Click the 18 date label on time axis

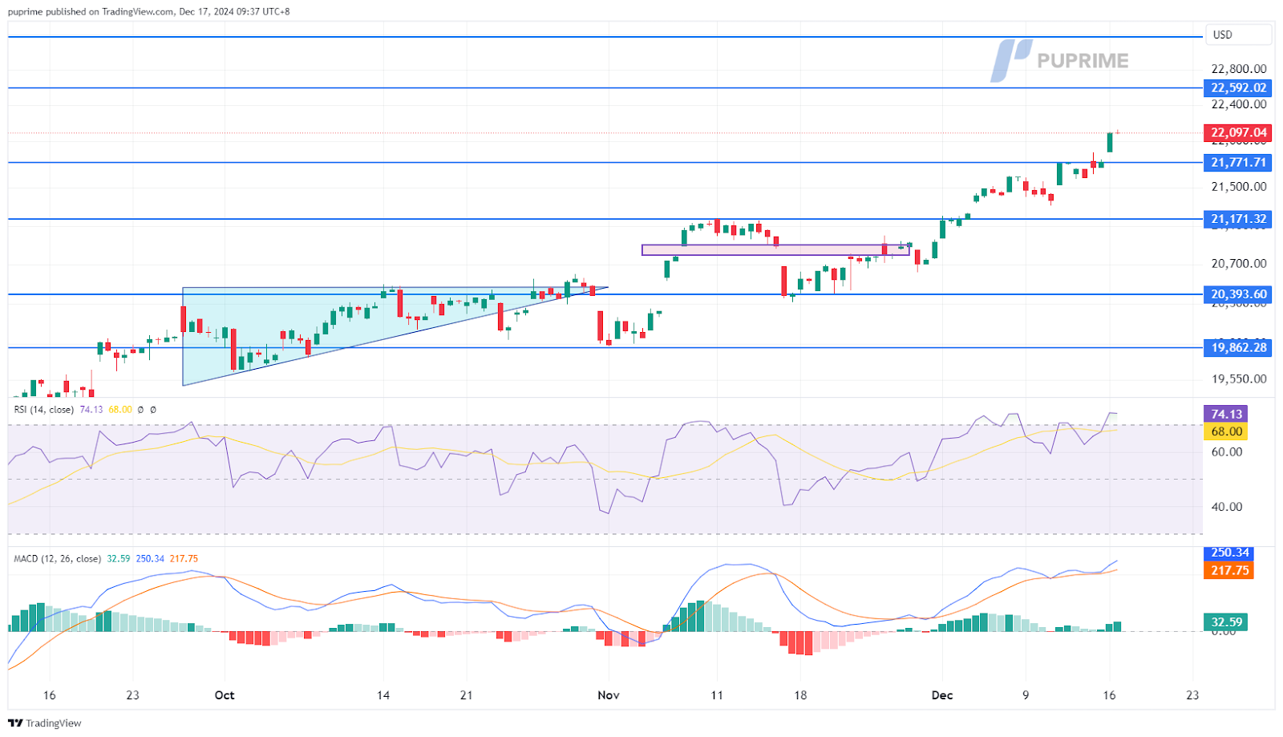pyautogui.click(x=800, y=695)
